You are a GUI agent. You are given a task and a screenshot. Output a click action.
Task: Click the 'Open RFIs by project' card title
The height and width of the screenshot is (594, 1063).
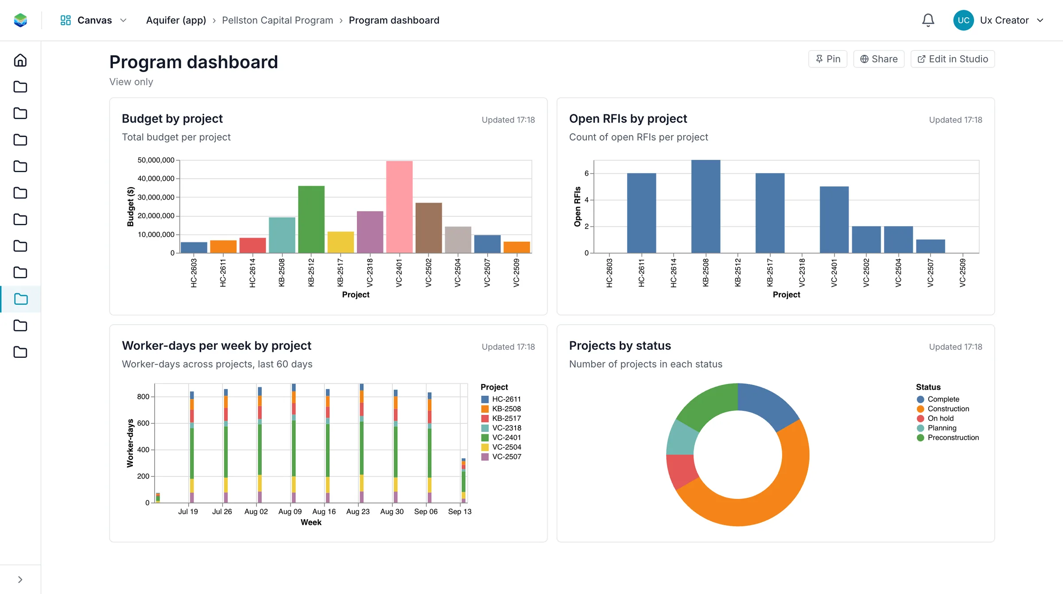click(628, 119)
